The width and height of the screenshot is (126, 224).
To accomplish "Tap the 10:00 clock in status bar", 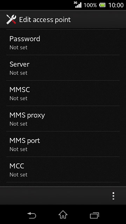I will click(x=116, y=5).
